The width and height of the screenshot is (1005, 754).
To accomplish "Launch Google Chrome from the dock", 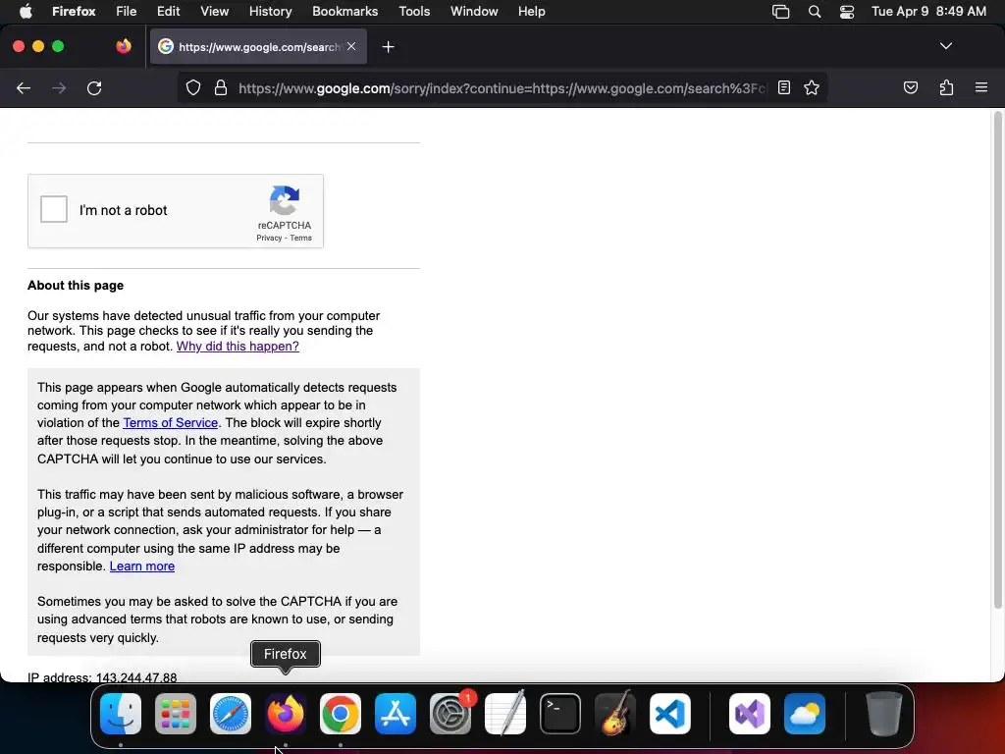I will [341, 714].
